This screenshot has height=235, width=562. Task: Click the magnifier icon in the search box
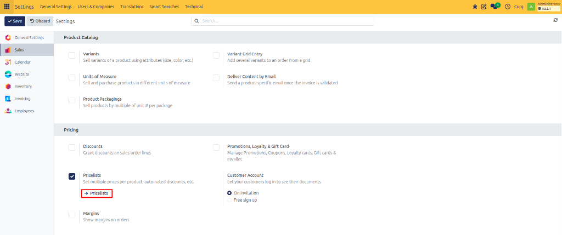196,21
